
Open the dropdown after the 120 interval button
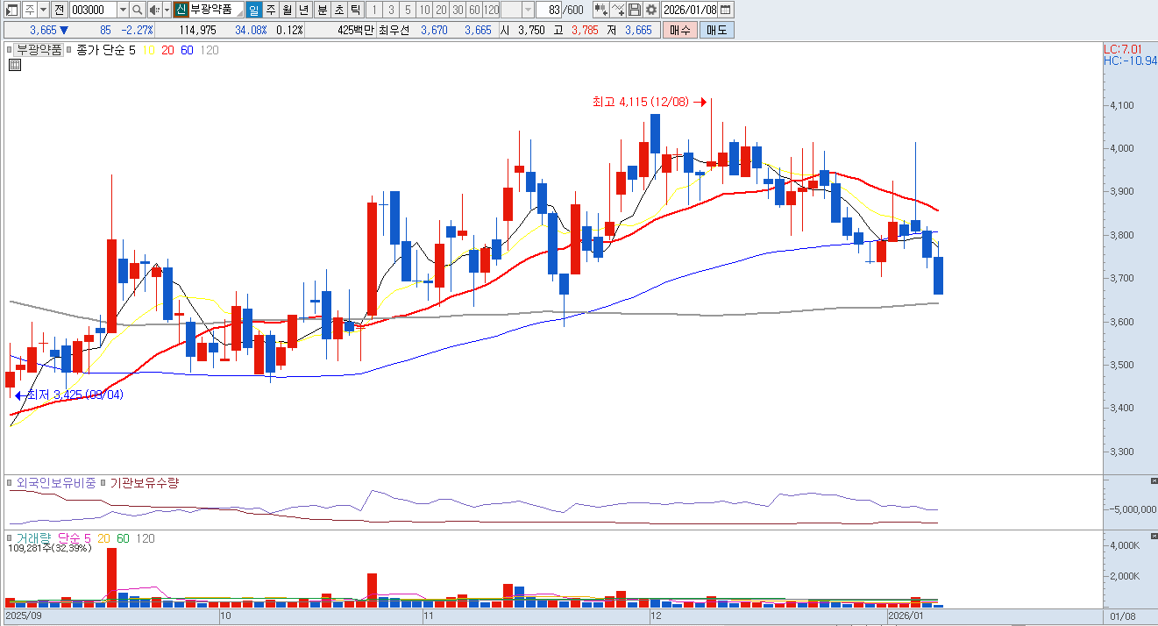point(528,10)
